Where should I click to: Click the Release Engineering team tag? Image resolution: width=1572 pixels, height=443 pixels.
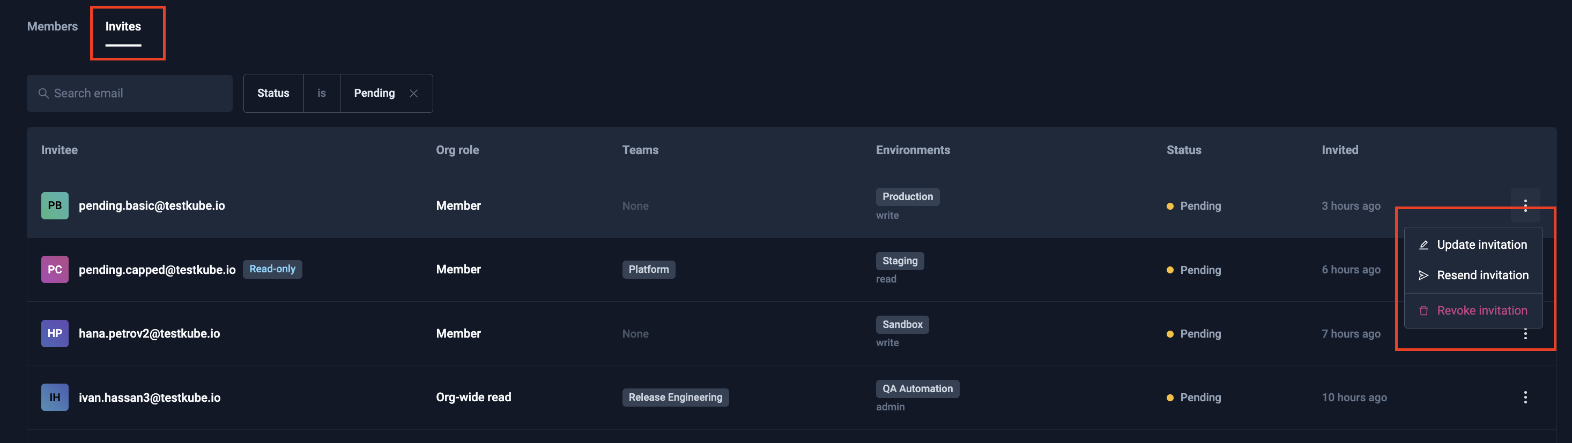click(676, 398)
